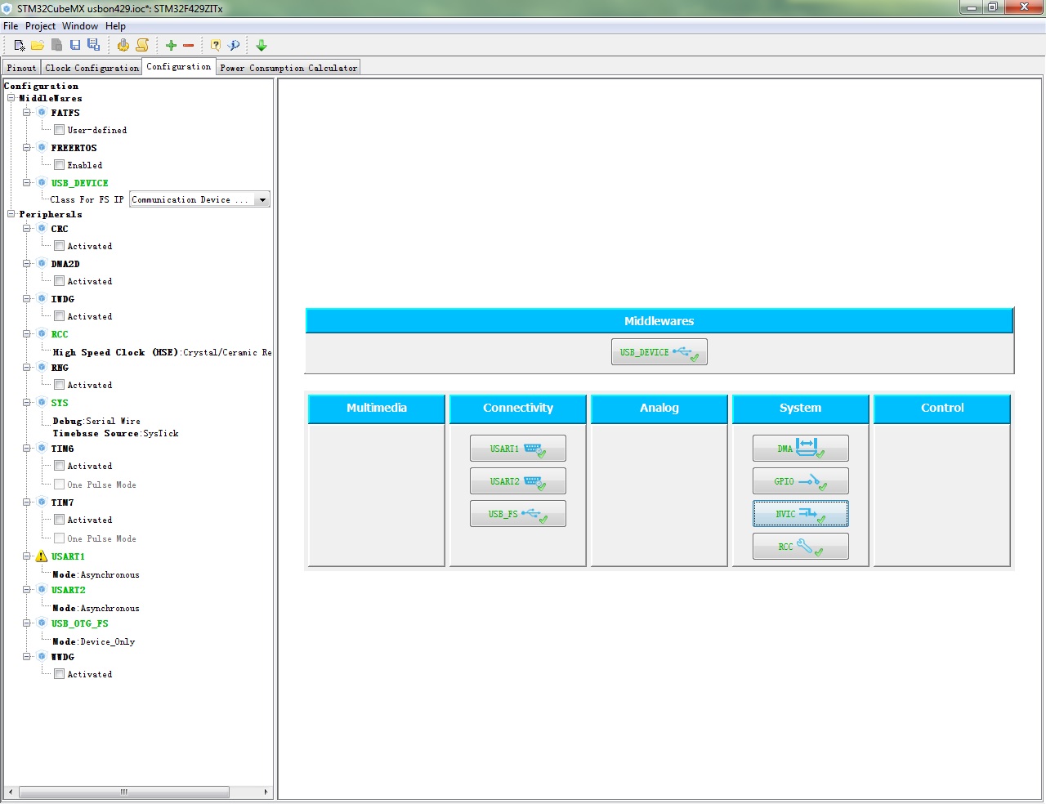Enable FATFS User-defined checkbox
This screenshot has width=1046, height=804.
coord(59,130)
